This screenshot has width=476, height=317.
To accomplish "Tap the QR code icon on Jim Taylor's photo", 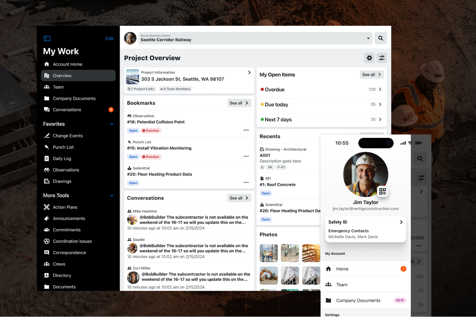I will click(383, 191).
